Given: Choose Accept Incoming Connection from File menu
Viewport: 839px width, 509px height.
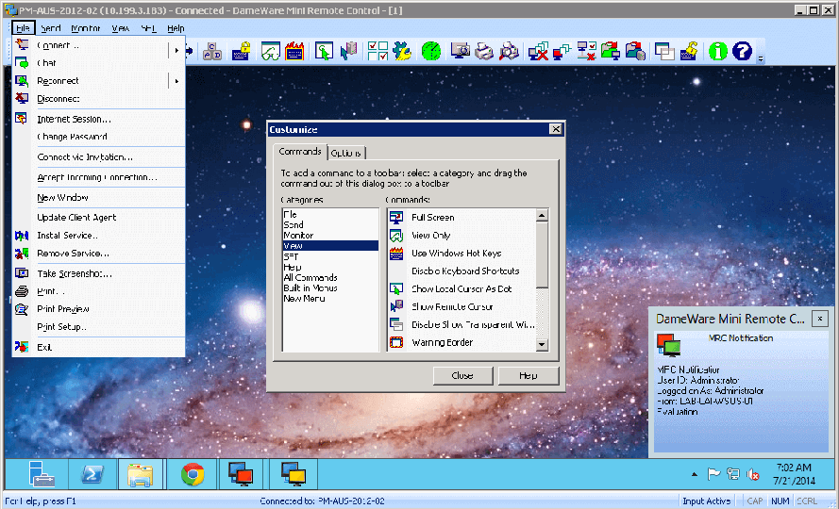Looking at the screenshot, I should click(98, 177).
